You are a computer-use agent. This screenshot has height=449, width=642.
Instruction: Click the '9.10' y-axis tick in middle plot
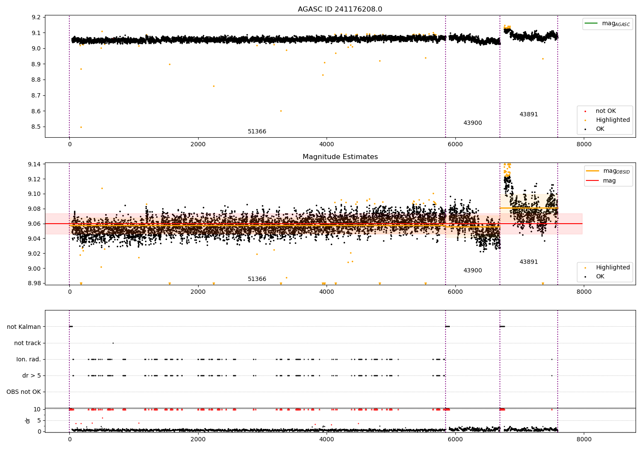click(35, 194)
